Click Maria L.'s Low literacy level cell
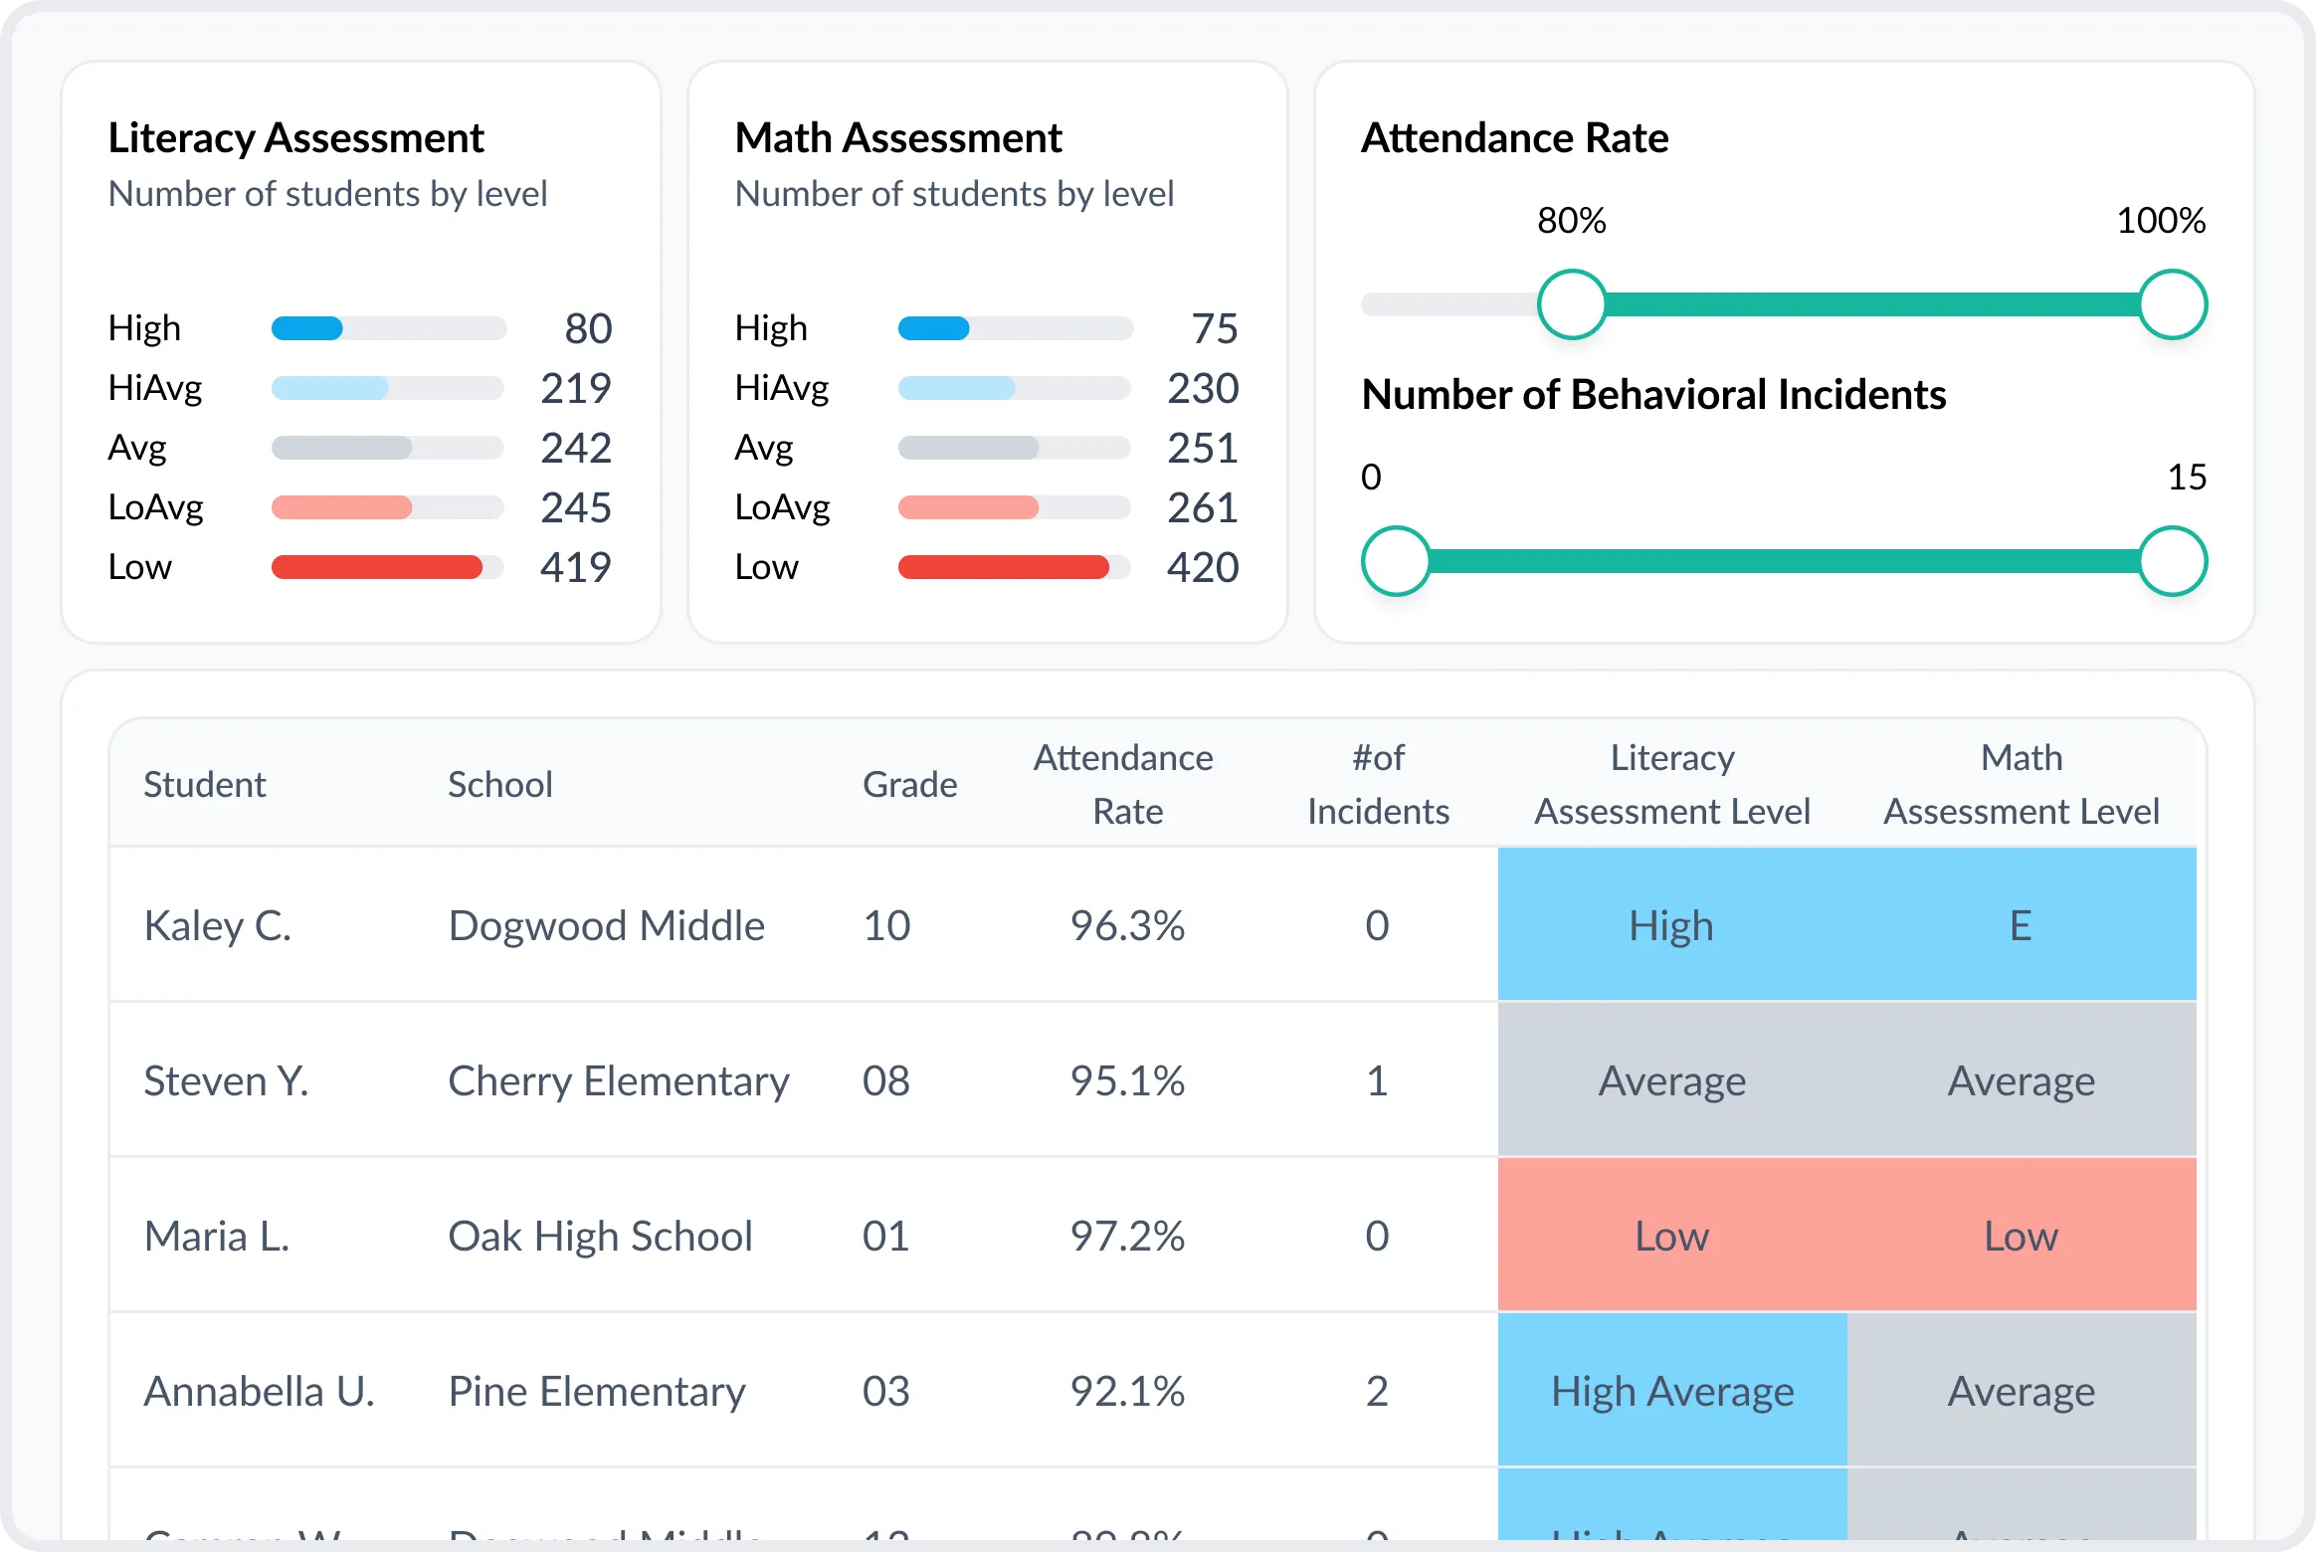 point(1672,1235)
